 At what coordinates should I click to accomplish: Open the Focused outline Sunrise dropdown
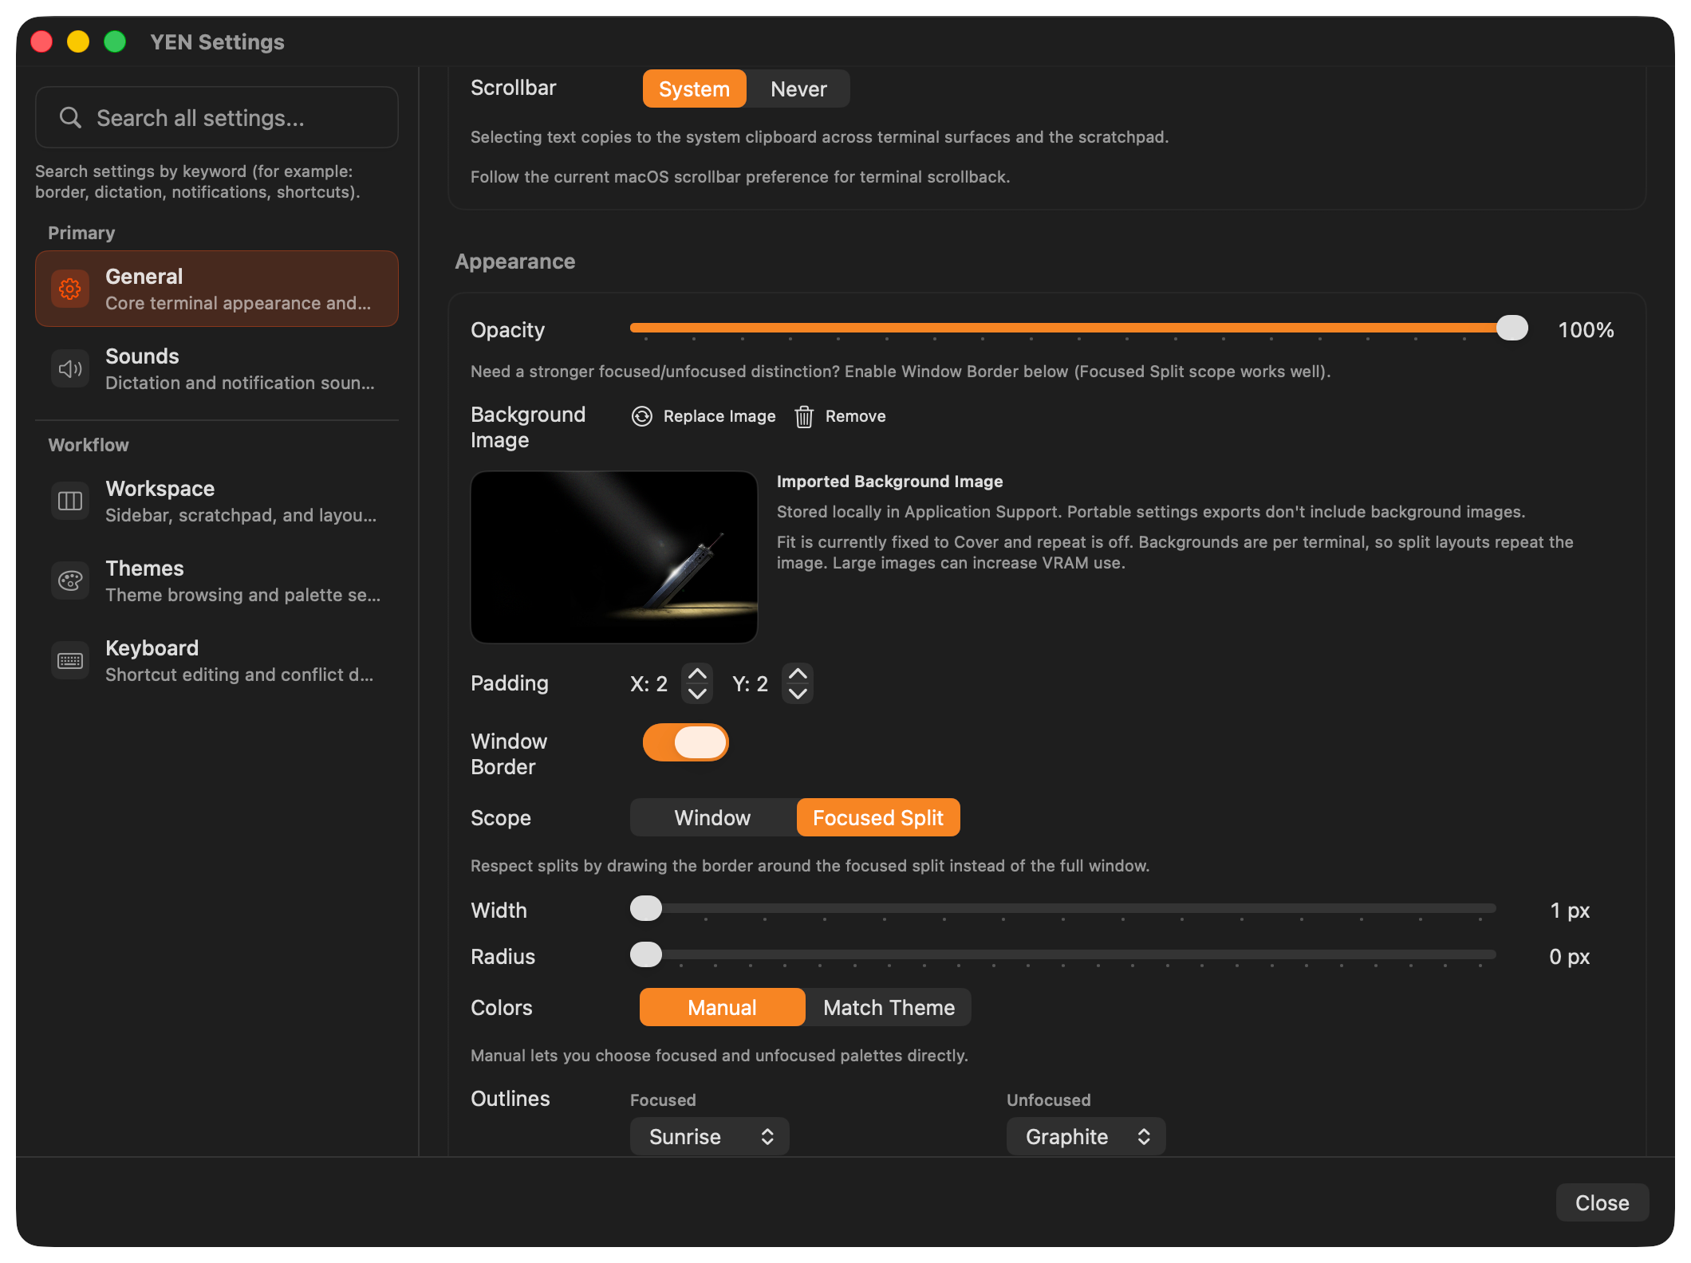709,1136
